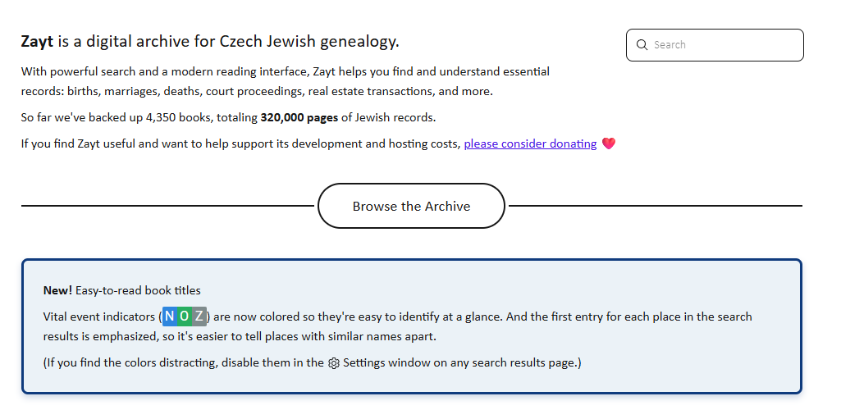841x419 pixels.
Task: Click the gray Z vital event badge
Action: pyautogui.click(x=199, y=317)
